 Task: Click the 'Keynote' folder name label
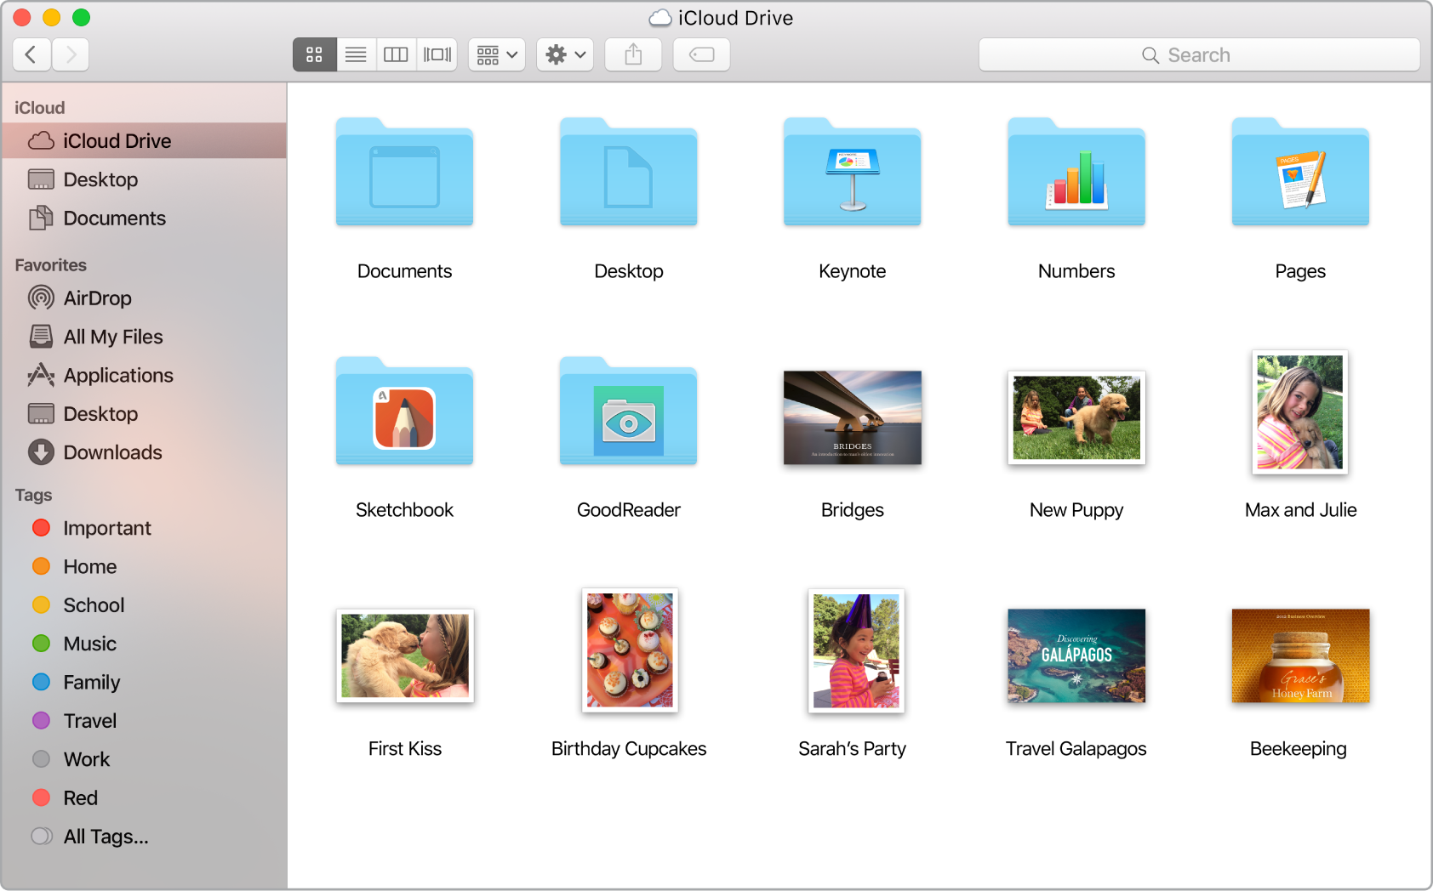tap(853, 271)
